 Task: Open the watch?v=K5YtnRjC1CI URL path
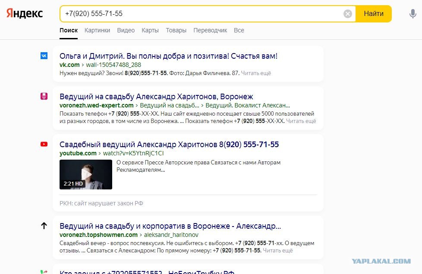133,154
